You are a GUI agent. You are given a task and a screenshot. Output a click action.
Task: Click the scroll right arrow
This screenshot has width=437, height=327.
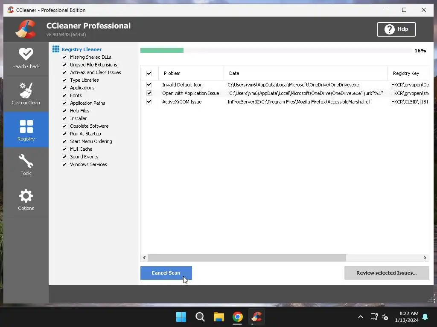(x=425, y=258)
